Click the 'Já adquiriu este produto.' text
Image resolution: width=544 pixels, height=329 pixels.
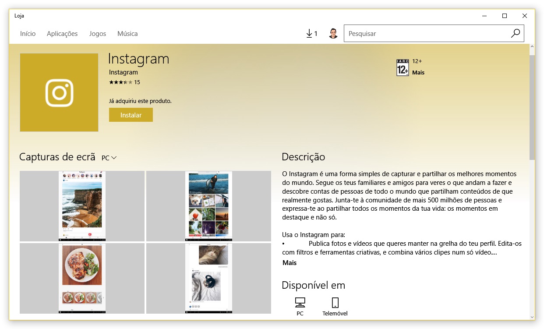[x=140, y=101]
